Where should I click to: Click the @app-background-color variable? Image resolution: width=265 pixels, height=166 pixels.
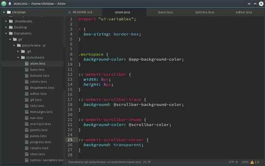pyautogui.click(x=155, y=60)
